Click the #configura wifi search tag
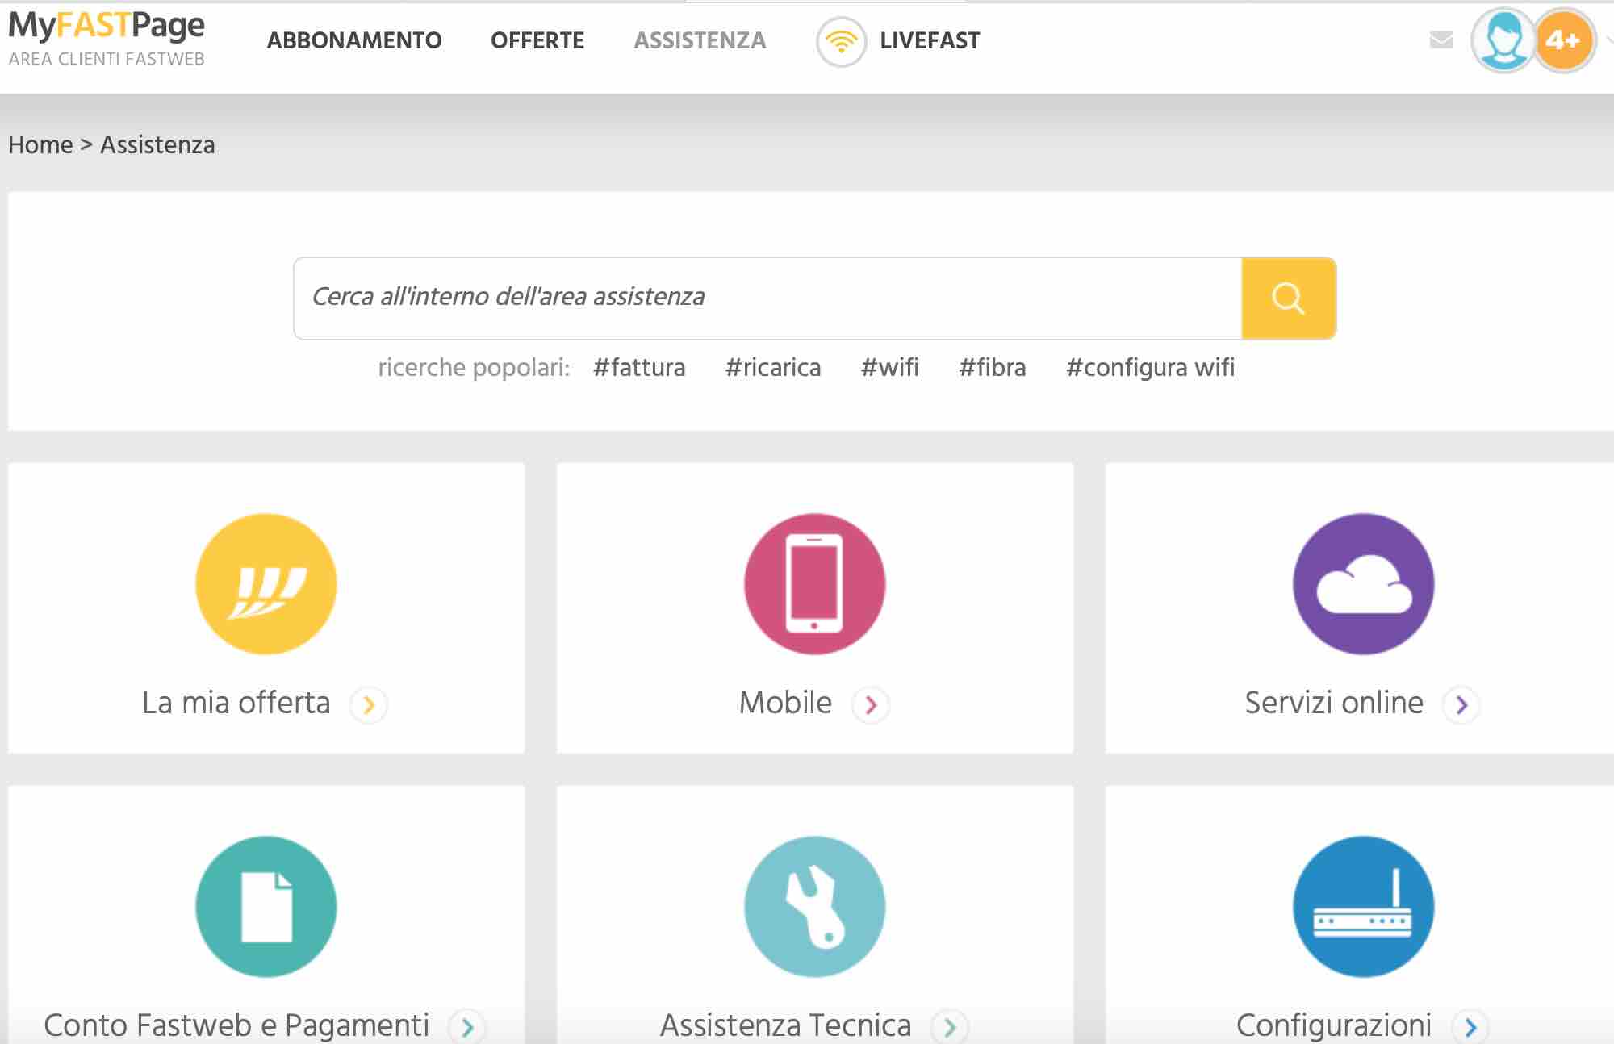The image size is (1614, 1044). (1150, 368)
